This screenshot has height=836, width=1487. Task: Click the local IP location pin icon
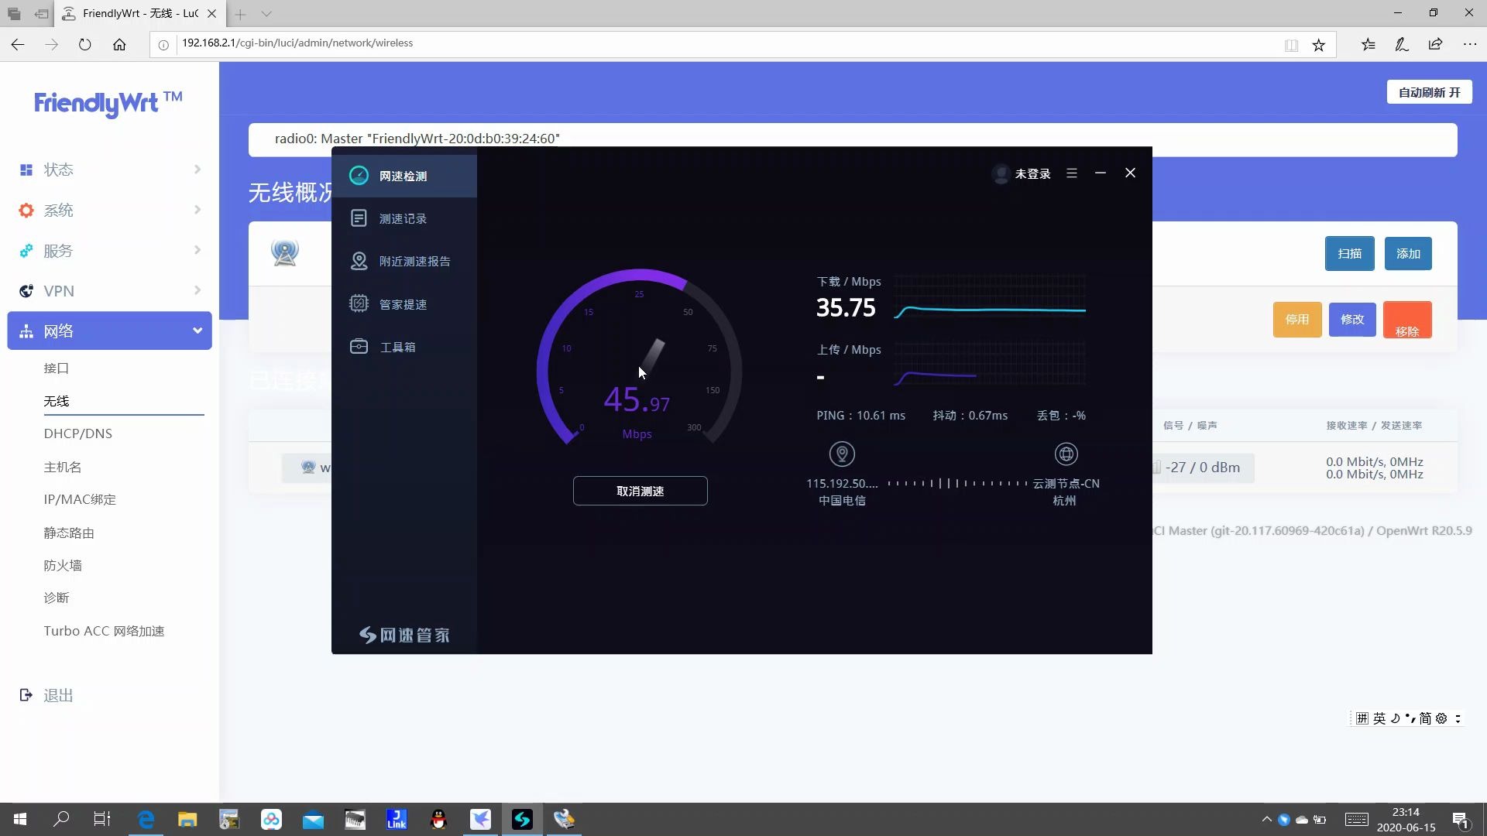[x=842, y=454]
